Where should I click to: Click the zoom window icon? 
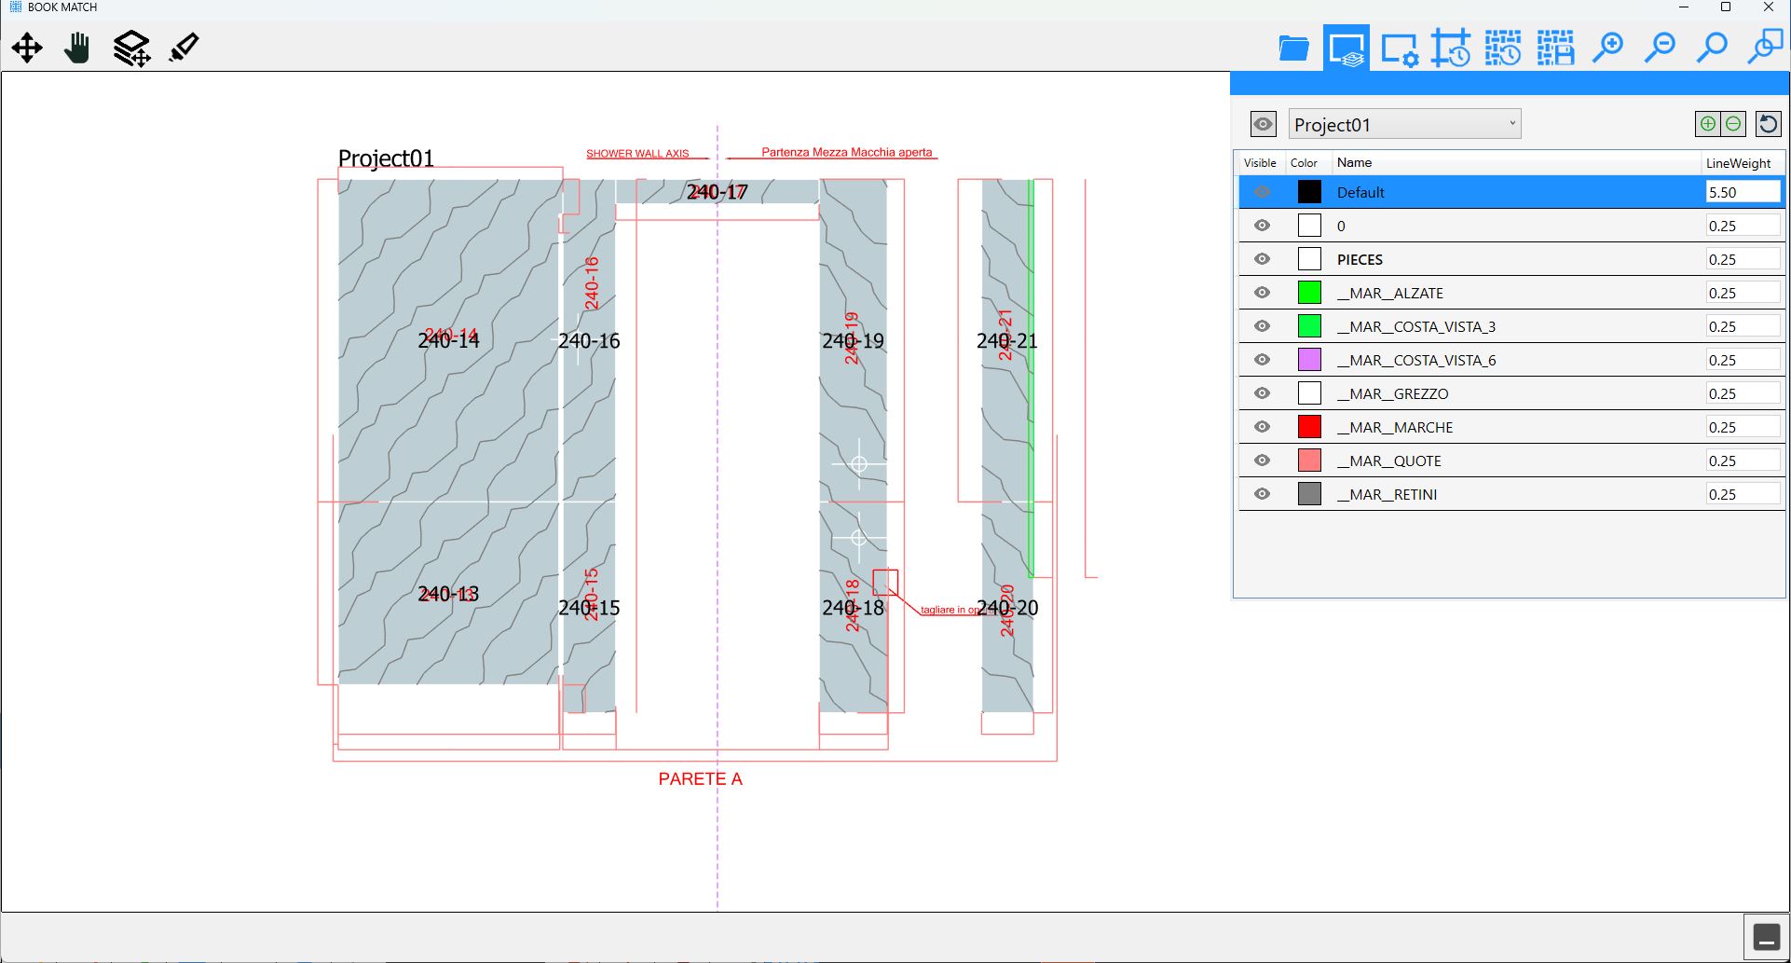coord(1765,48)
